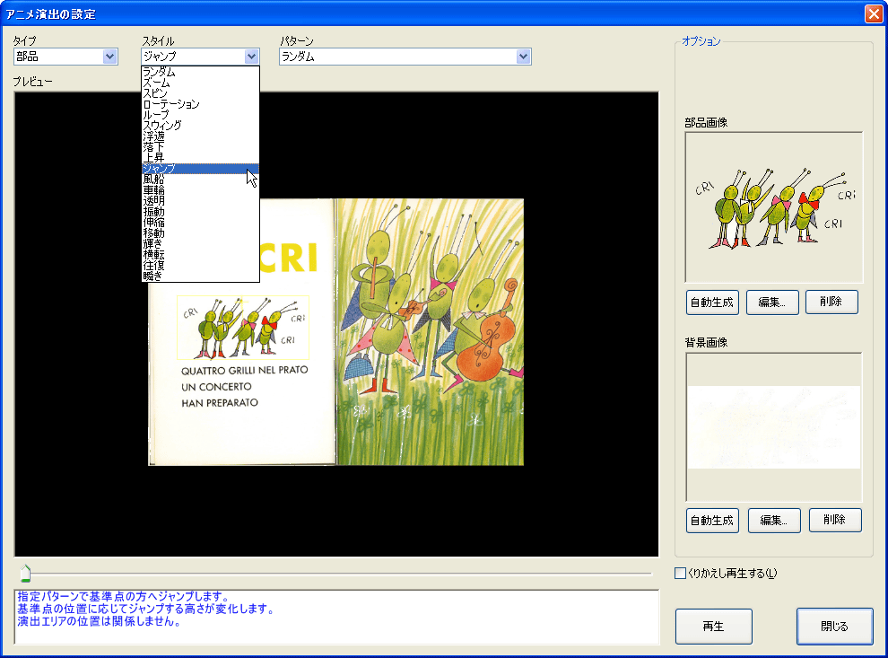Select 透明 in the style list
The width and height of the screenshot is (888, 658).
[200, 201]
